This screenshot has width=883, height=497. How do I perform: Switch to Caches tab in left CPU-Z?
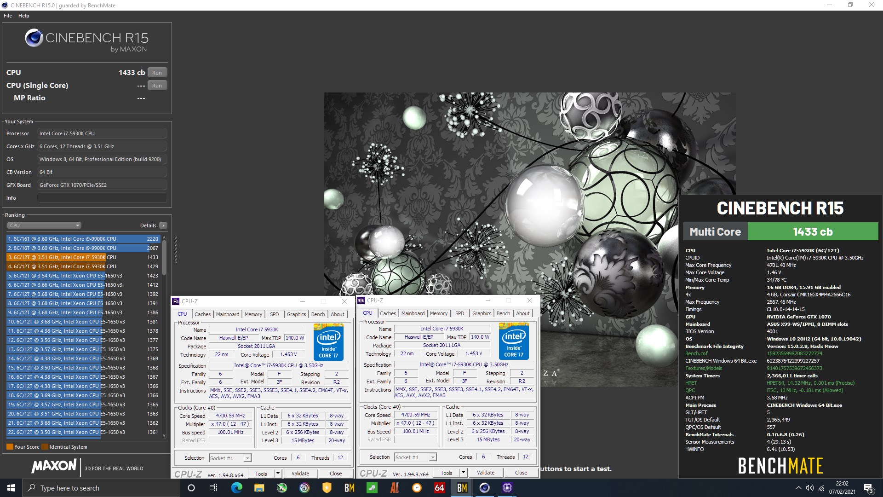(202, 314)
